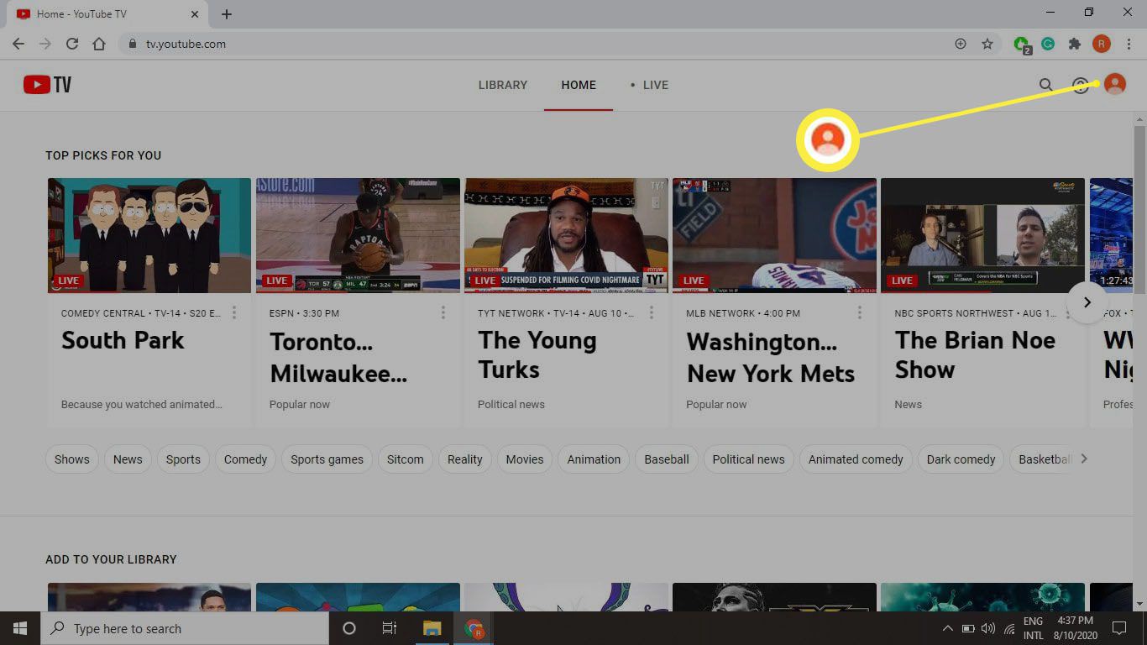
Task: Switch to the HOME tab
Action: tap(579, 85)
